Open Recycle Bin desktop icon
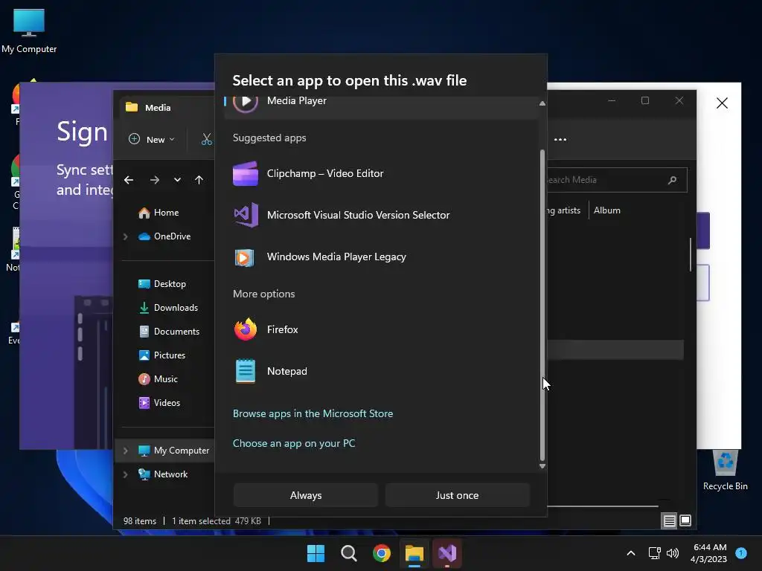 725,471
